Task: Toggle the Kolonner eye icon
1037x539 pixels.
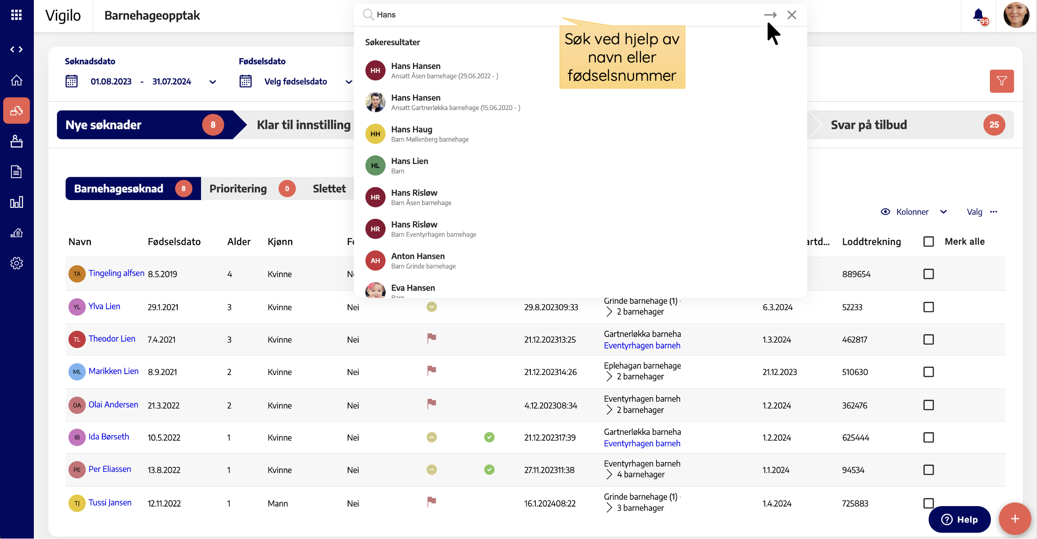Action: click(x=885, y=212)
